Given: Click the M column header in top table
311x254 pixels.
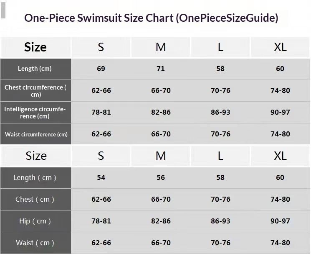Looking at the screenshot, I should [x=161, y=47].
